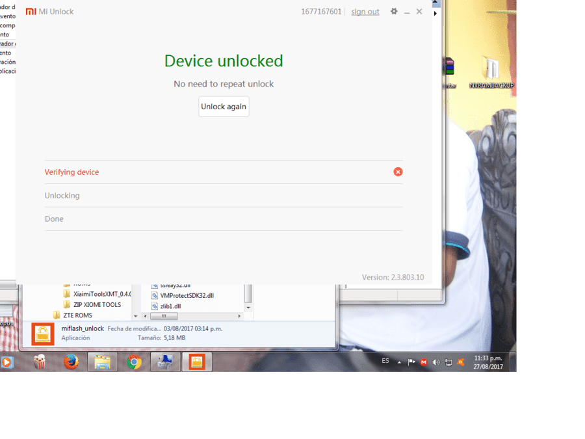The image size is (585, 439).
Task: Open the computer management taskbar button
Action: tap(165, 362)
